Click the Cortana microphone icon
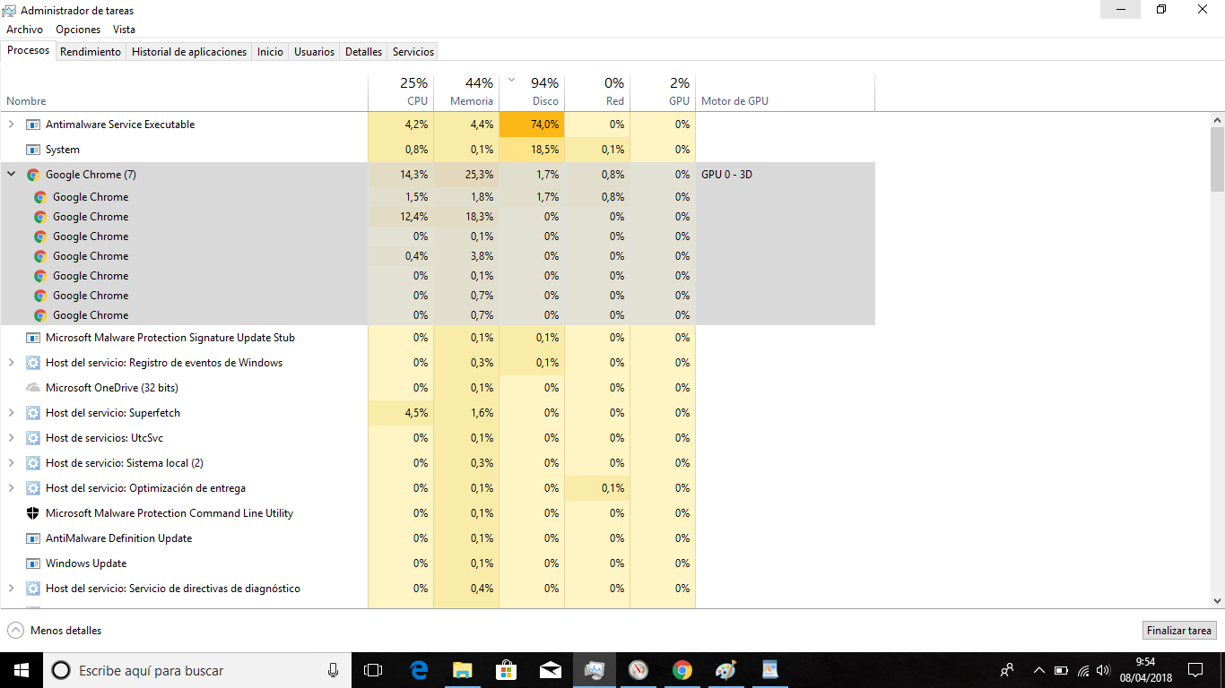This screenshot has width=1225, height=688. point(333,670)
